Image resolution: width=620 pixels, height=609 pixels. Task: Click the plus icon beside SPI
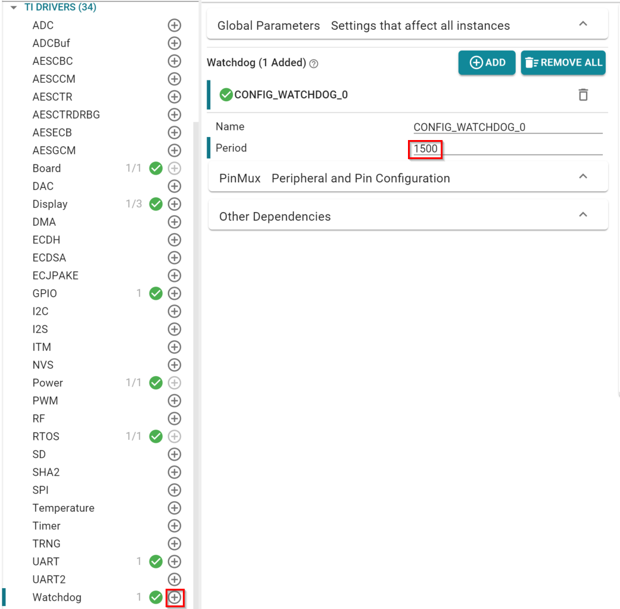tap(174, 490)
